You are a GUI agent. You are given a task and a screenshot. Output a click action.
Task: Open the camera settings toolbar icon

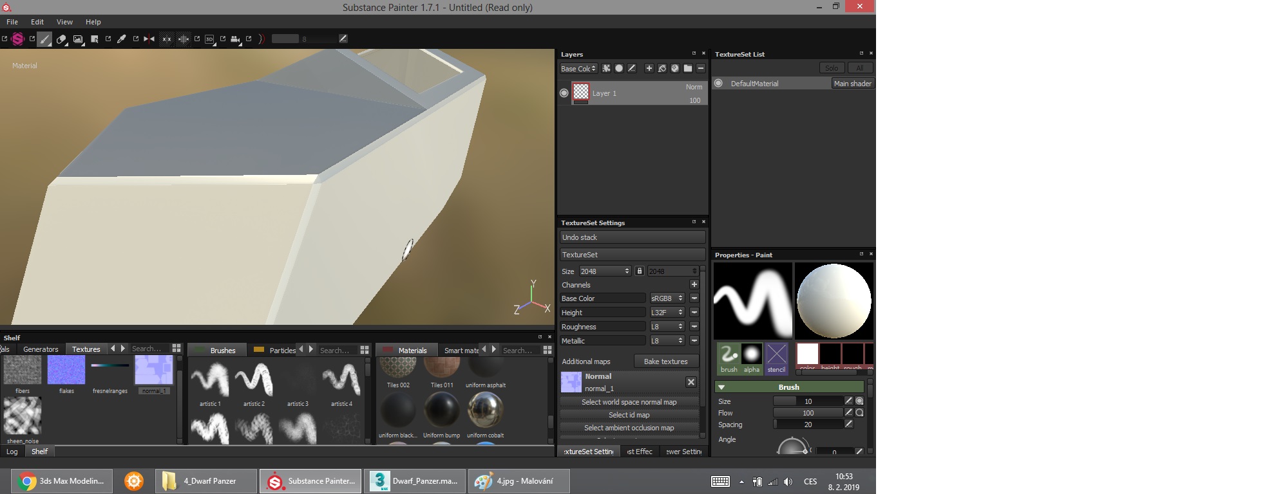(235, 39)
